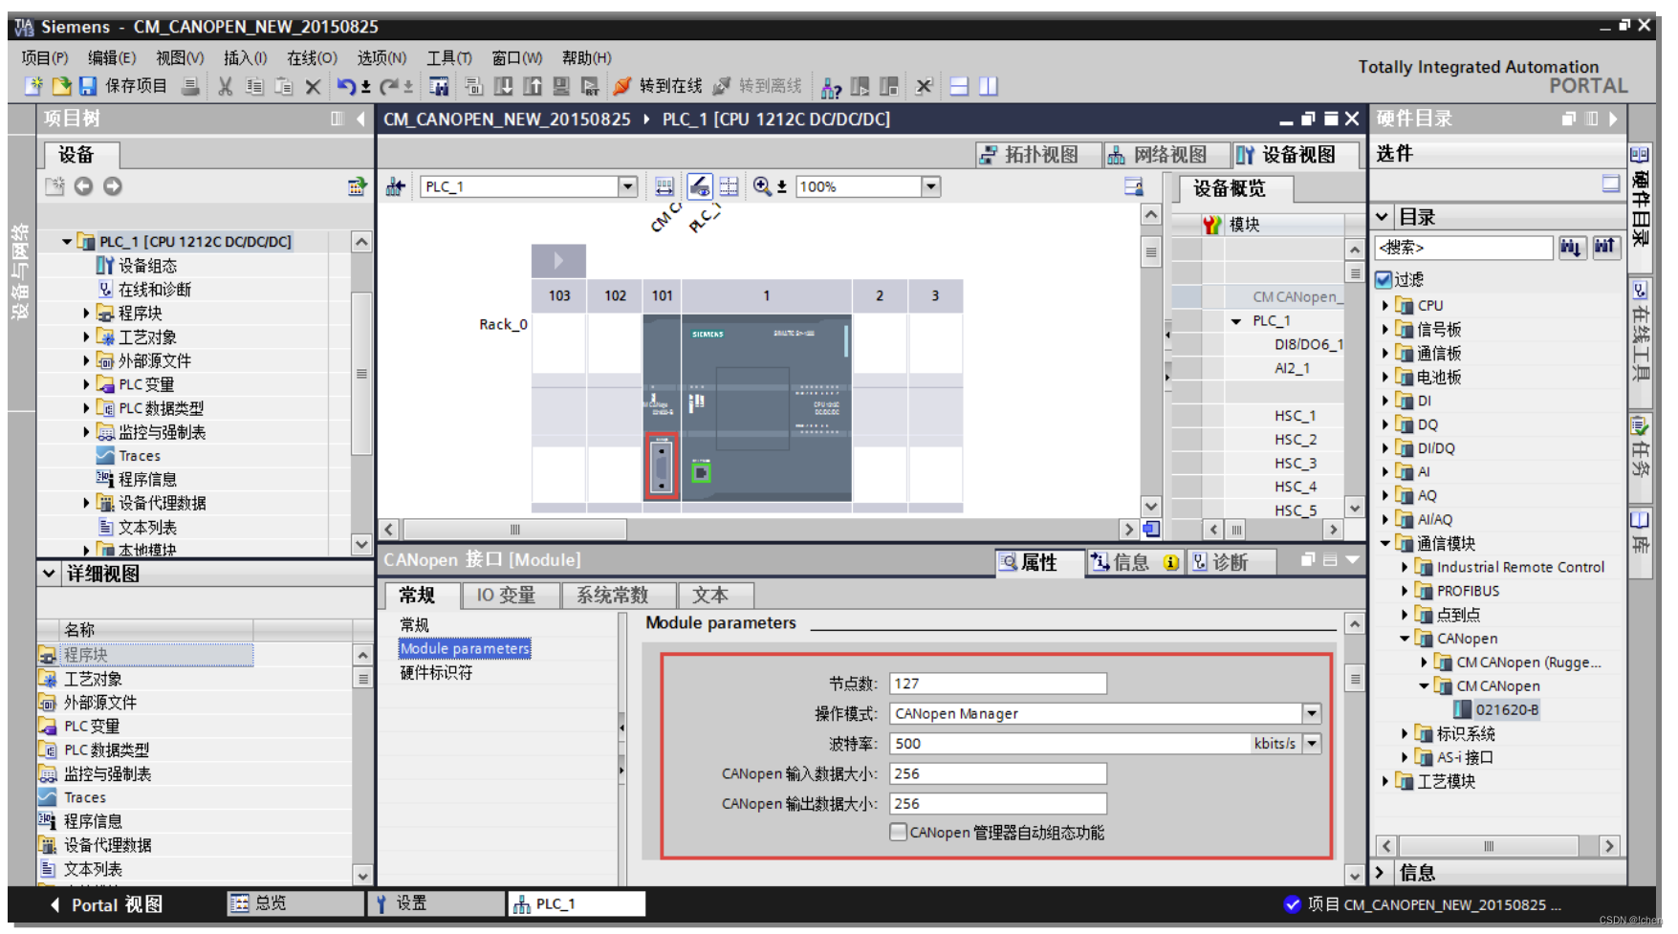Expand the CPU catalog folder
1678x934 pixels.
(1385, 305)
